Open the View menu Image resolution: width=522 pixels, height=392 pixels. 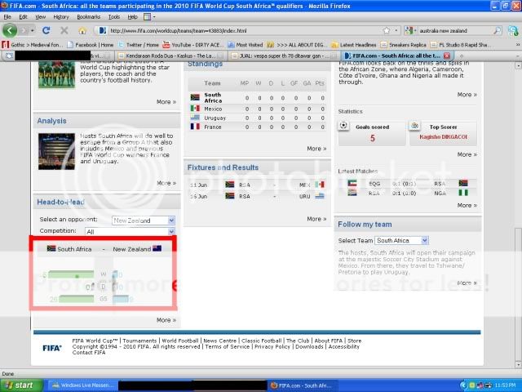(40, 16)
